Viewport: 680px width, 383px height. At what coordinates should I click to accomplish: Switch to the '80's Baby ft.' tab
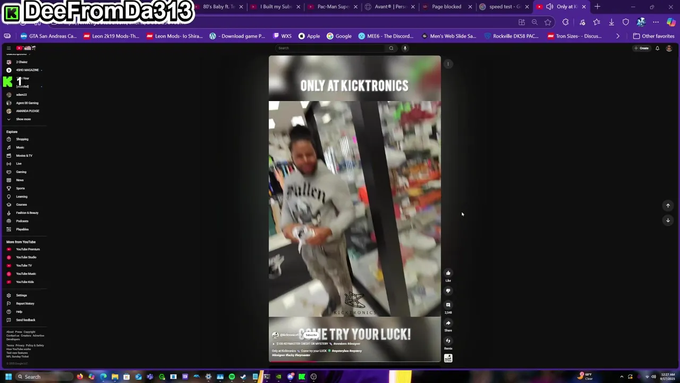(218, 7)
